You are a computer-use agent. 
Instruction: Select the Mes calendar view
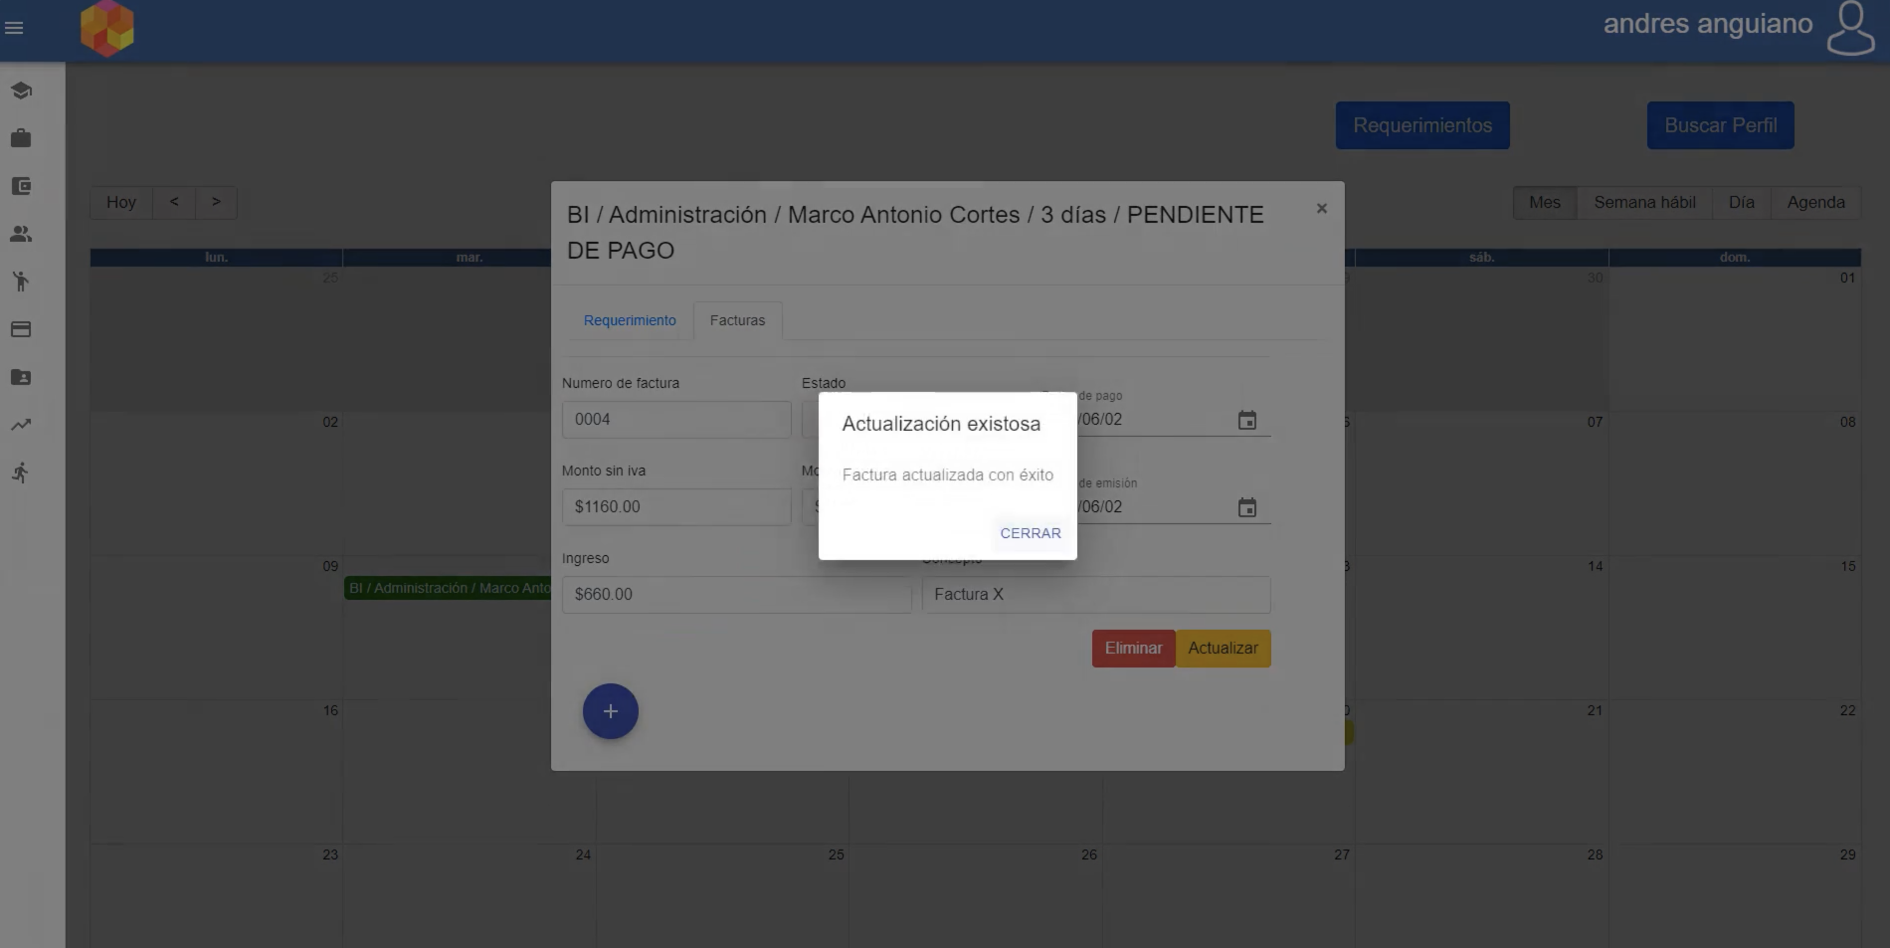pos(1544,202)
